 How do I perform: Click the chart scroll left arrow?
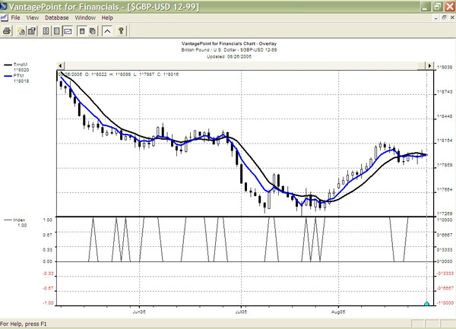[x=61, y=65]
